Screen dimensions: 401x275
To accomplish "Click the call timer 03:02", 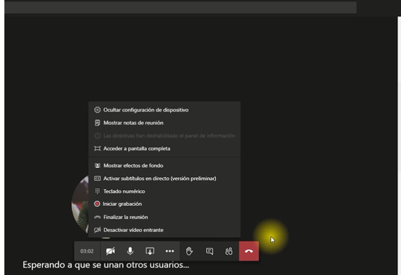I will [x=87, y=251].
